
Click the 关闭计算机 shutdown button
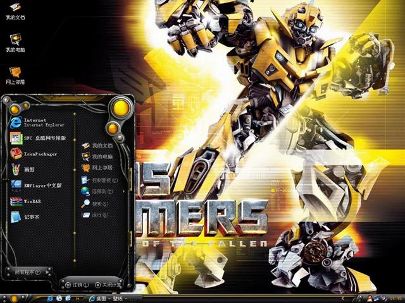pyautogui.click(x=106, y=285)
